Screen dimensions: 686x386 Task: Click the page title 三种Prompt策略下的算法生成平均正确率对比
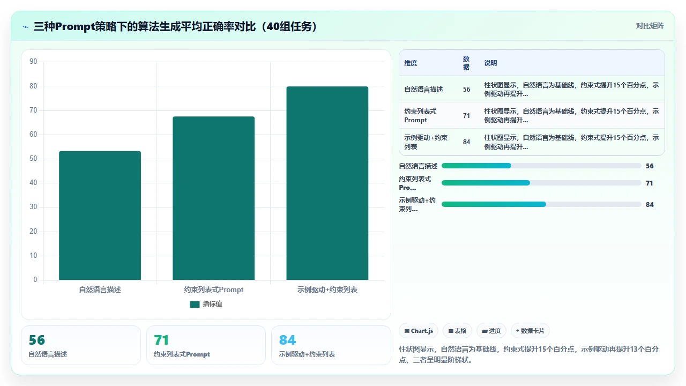click(x=176, y=26)
